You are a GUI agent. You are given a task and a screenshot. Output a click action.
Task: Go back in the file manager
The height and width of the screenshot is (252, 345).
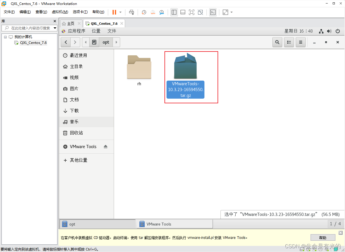point(66,42)
